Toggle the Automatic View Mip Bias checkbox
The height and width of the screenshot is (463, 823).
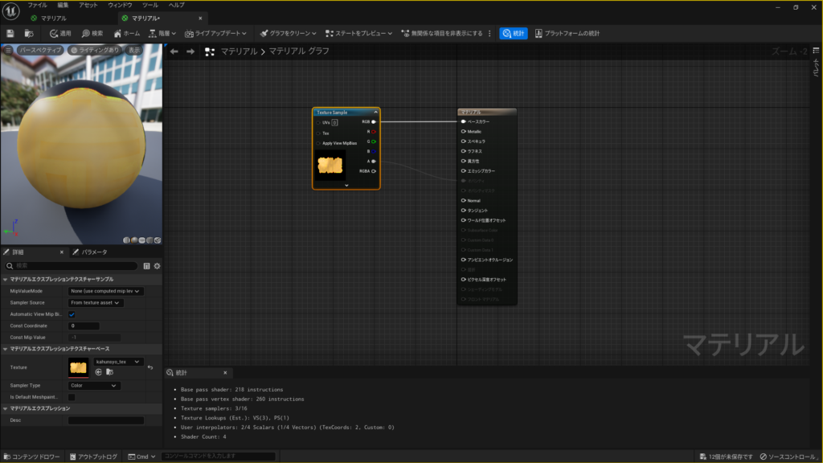(72, 314)
